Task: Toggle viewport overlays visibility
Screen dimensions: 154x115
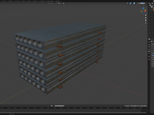Action: [x=134, y=3]
